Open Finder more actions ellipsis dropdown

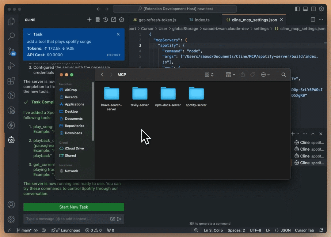(x=265, y=75)
